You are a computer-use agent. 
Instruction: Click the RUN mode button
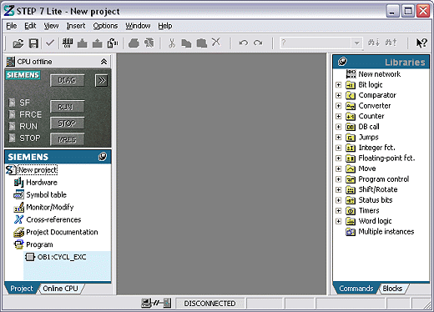click(67, 107)
